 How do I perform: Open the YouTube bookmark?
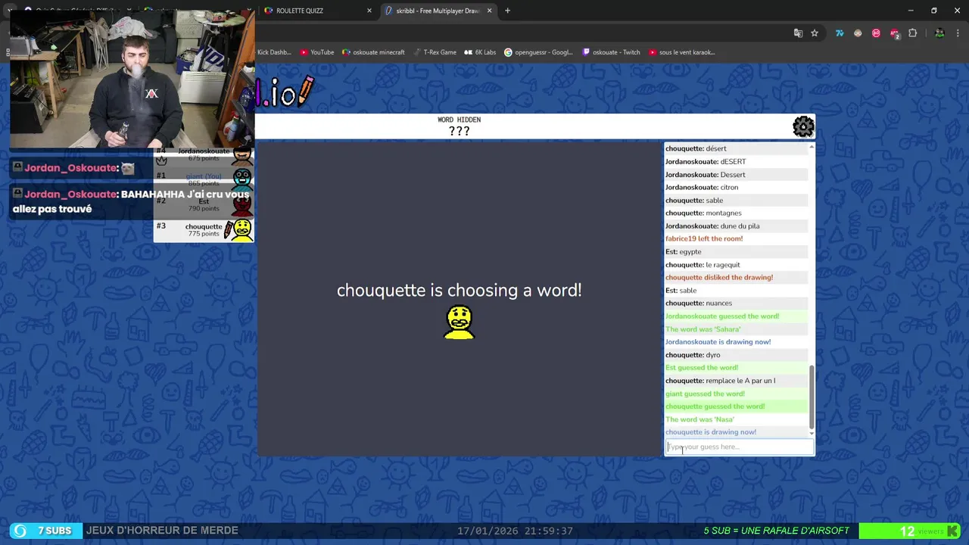316,52
